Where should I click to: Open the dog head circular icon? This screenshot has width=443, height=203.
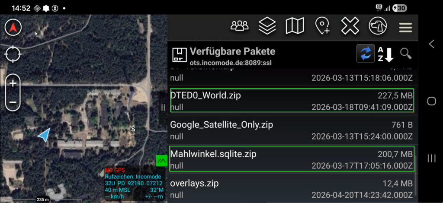(378, 26)
